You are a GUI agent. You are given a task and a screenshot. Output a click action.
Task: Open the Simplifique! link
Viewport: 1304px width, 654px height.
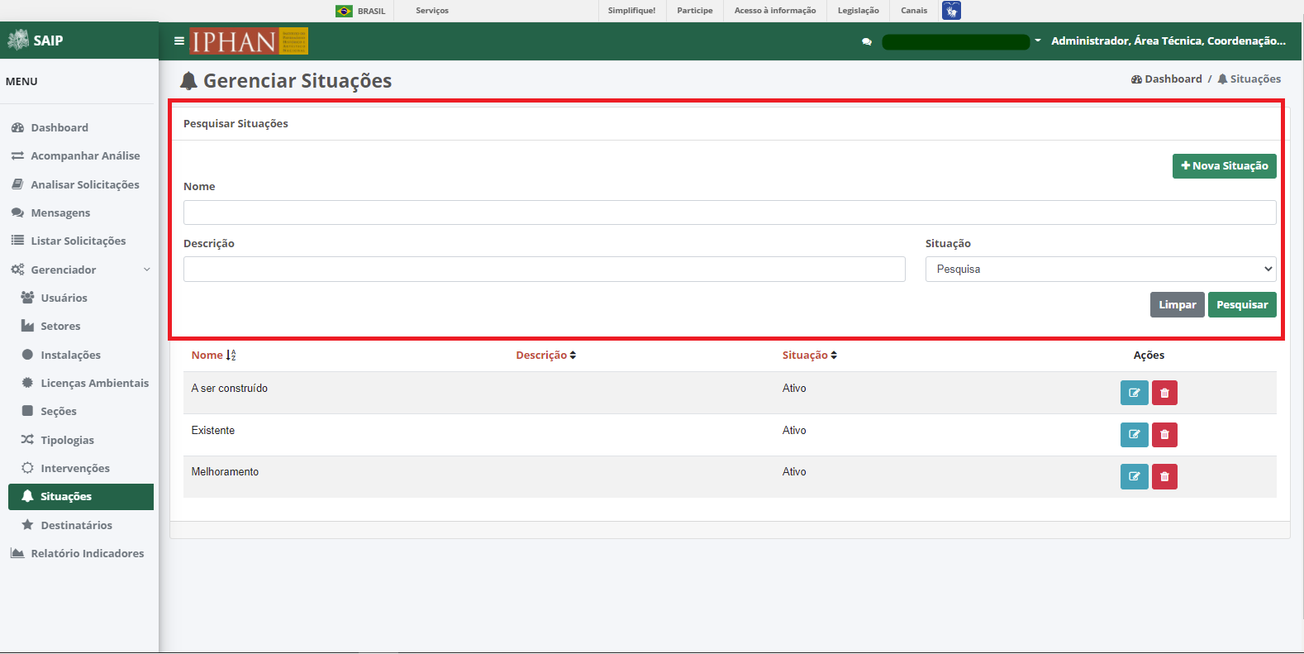click(631, 11)
